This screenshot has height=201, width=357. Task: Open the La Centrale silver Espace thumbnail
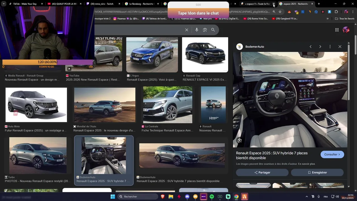pyautogui.click(x=168, y=105)
